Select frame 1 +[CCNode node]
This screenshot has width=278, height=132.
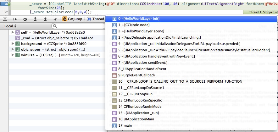[x=191, y=25]
